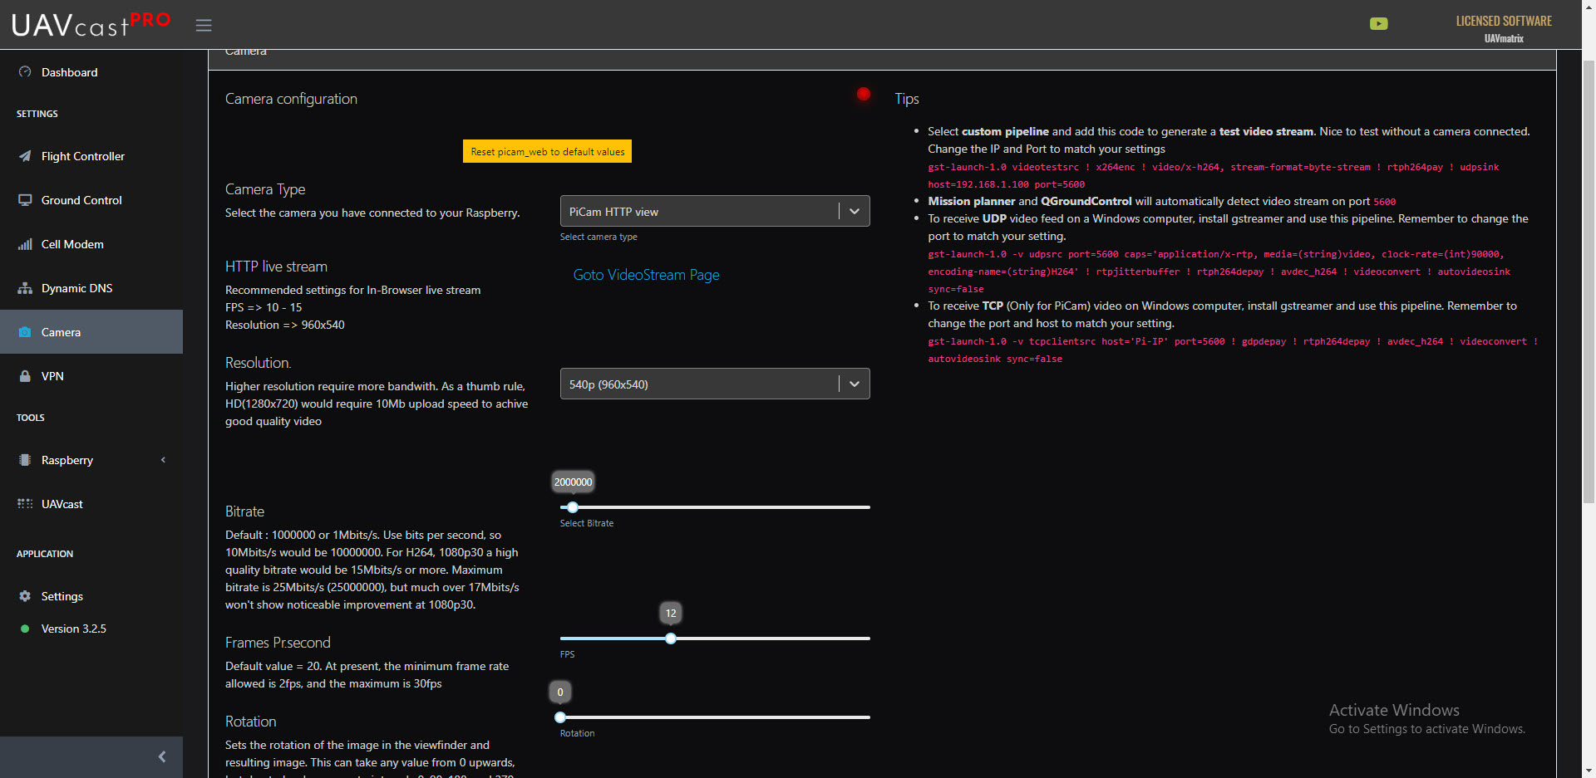Click the Version 3.2.5 entry
The height and width of the screenshot is (778, 1596).
click(74, 629)
